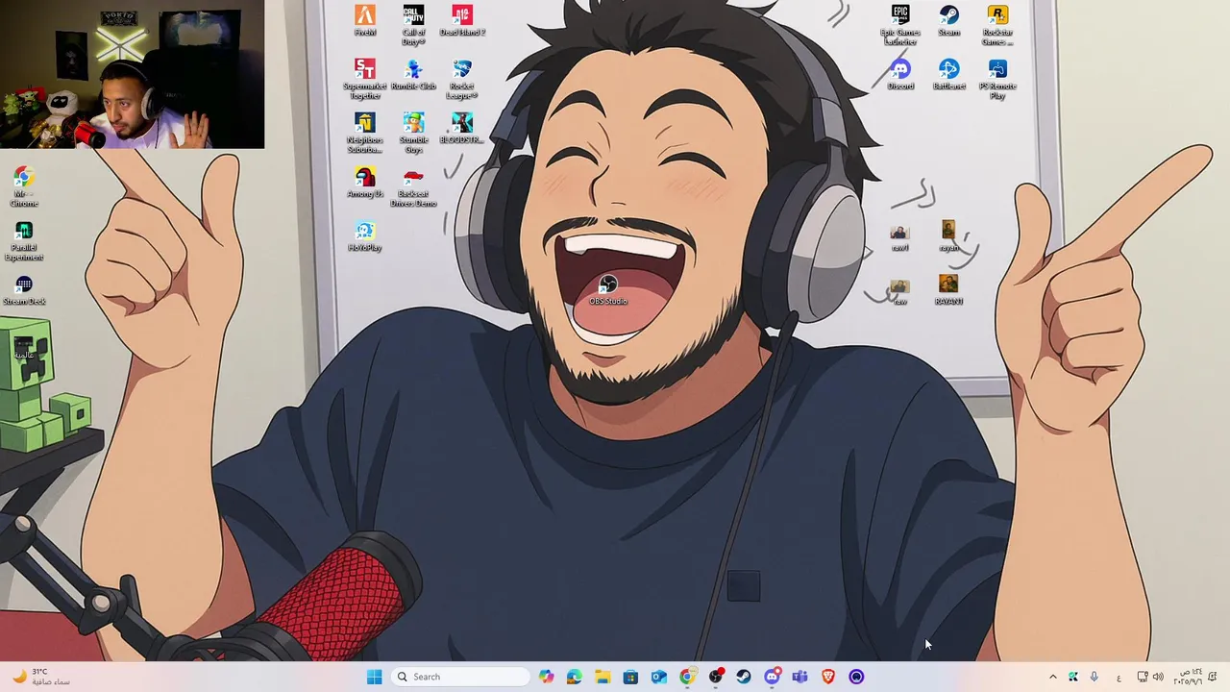This screenshot has height=692, width=1230.
Task: Open the taskbar clock and calendar
Action: (x=1187, y=677)
